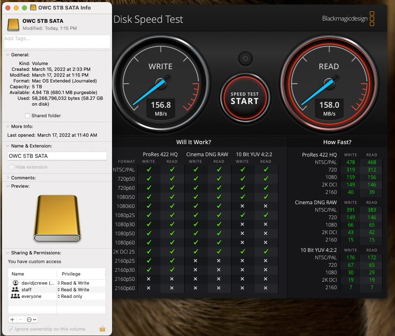The height and width of the screenshot is (336, 395).
Task: Collapse the More Info section
Action: 7,126
